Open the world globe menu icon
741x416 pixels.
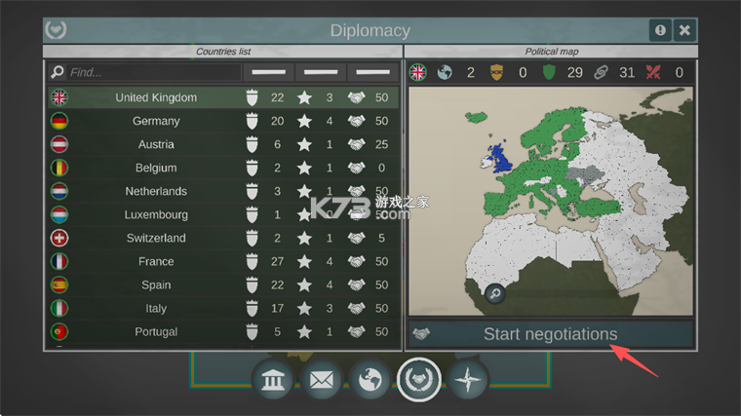[370, 380]
